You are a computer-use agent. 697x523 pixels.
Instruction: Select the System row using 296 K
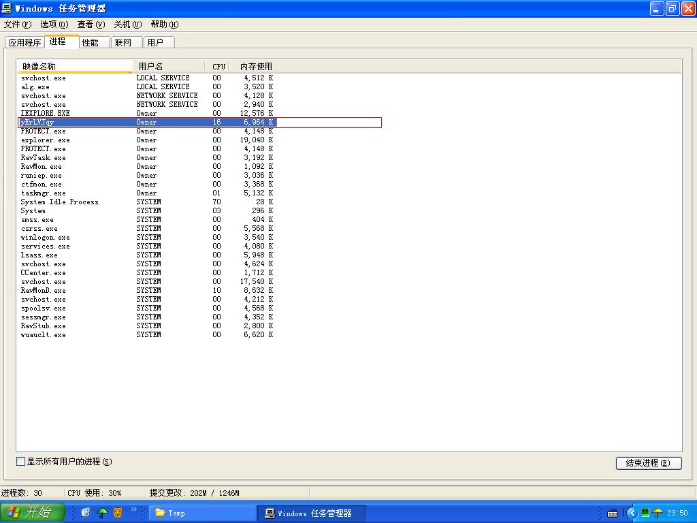pyautogui.click(x=147, y=211)
